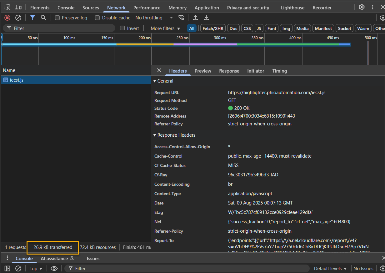Click the console Filter input field

(187, 268)
